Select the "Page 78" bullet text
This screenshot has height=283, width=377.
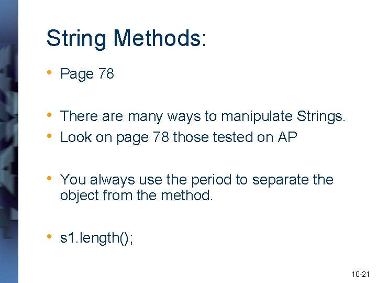point(87,74)
